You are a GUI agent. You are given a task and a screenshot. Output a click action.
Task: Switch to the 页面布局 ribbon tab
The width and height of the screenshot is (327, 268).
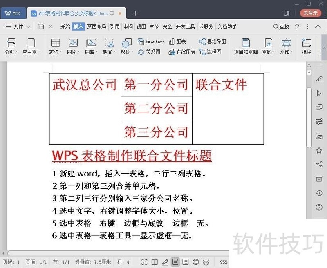(96, 27)
